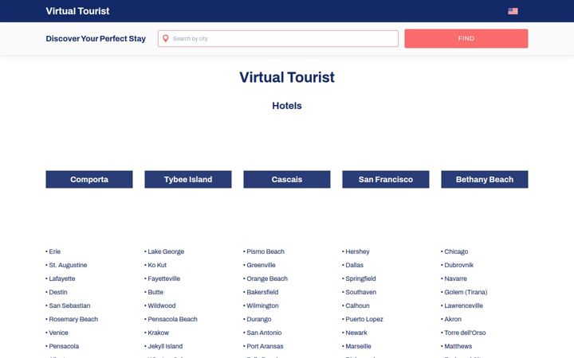Go to the Dubrovnik link
Screen dimensions: 574x358
point(459,265)
